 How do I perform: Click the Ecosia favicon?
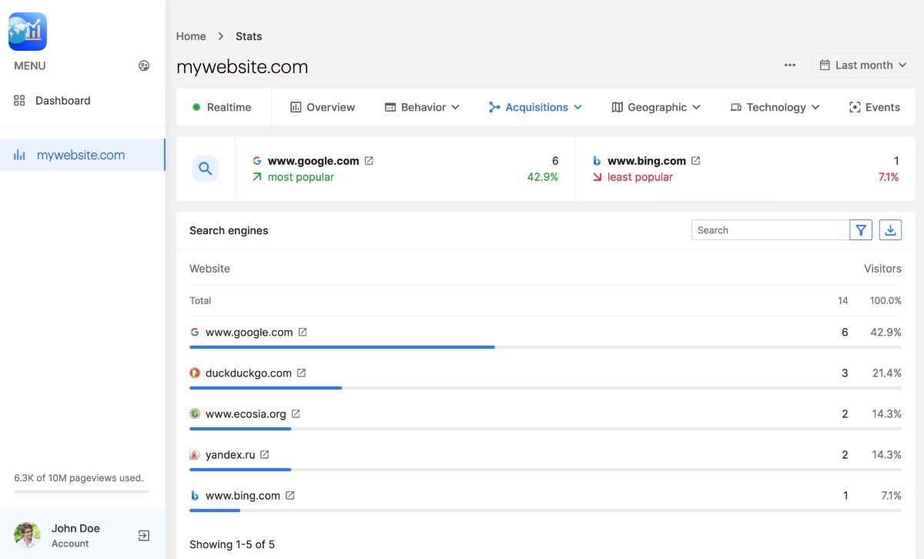click(195, 413)
